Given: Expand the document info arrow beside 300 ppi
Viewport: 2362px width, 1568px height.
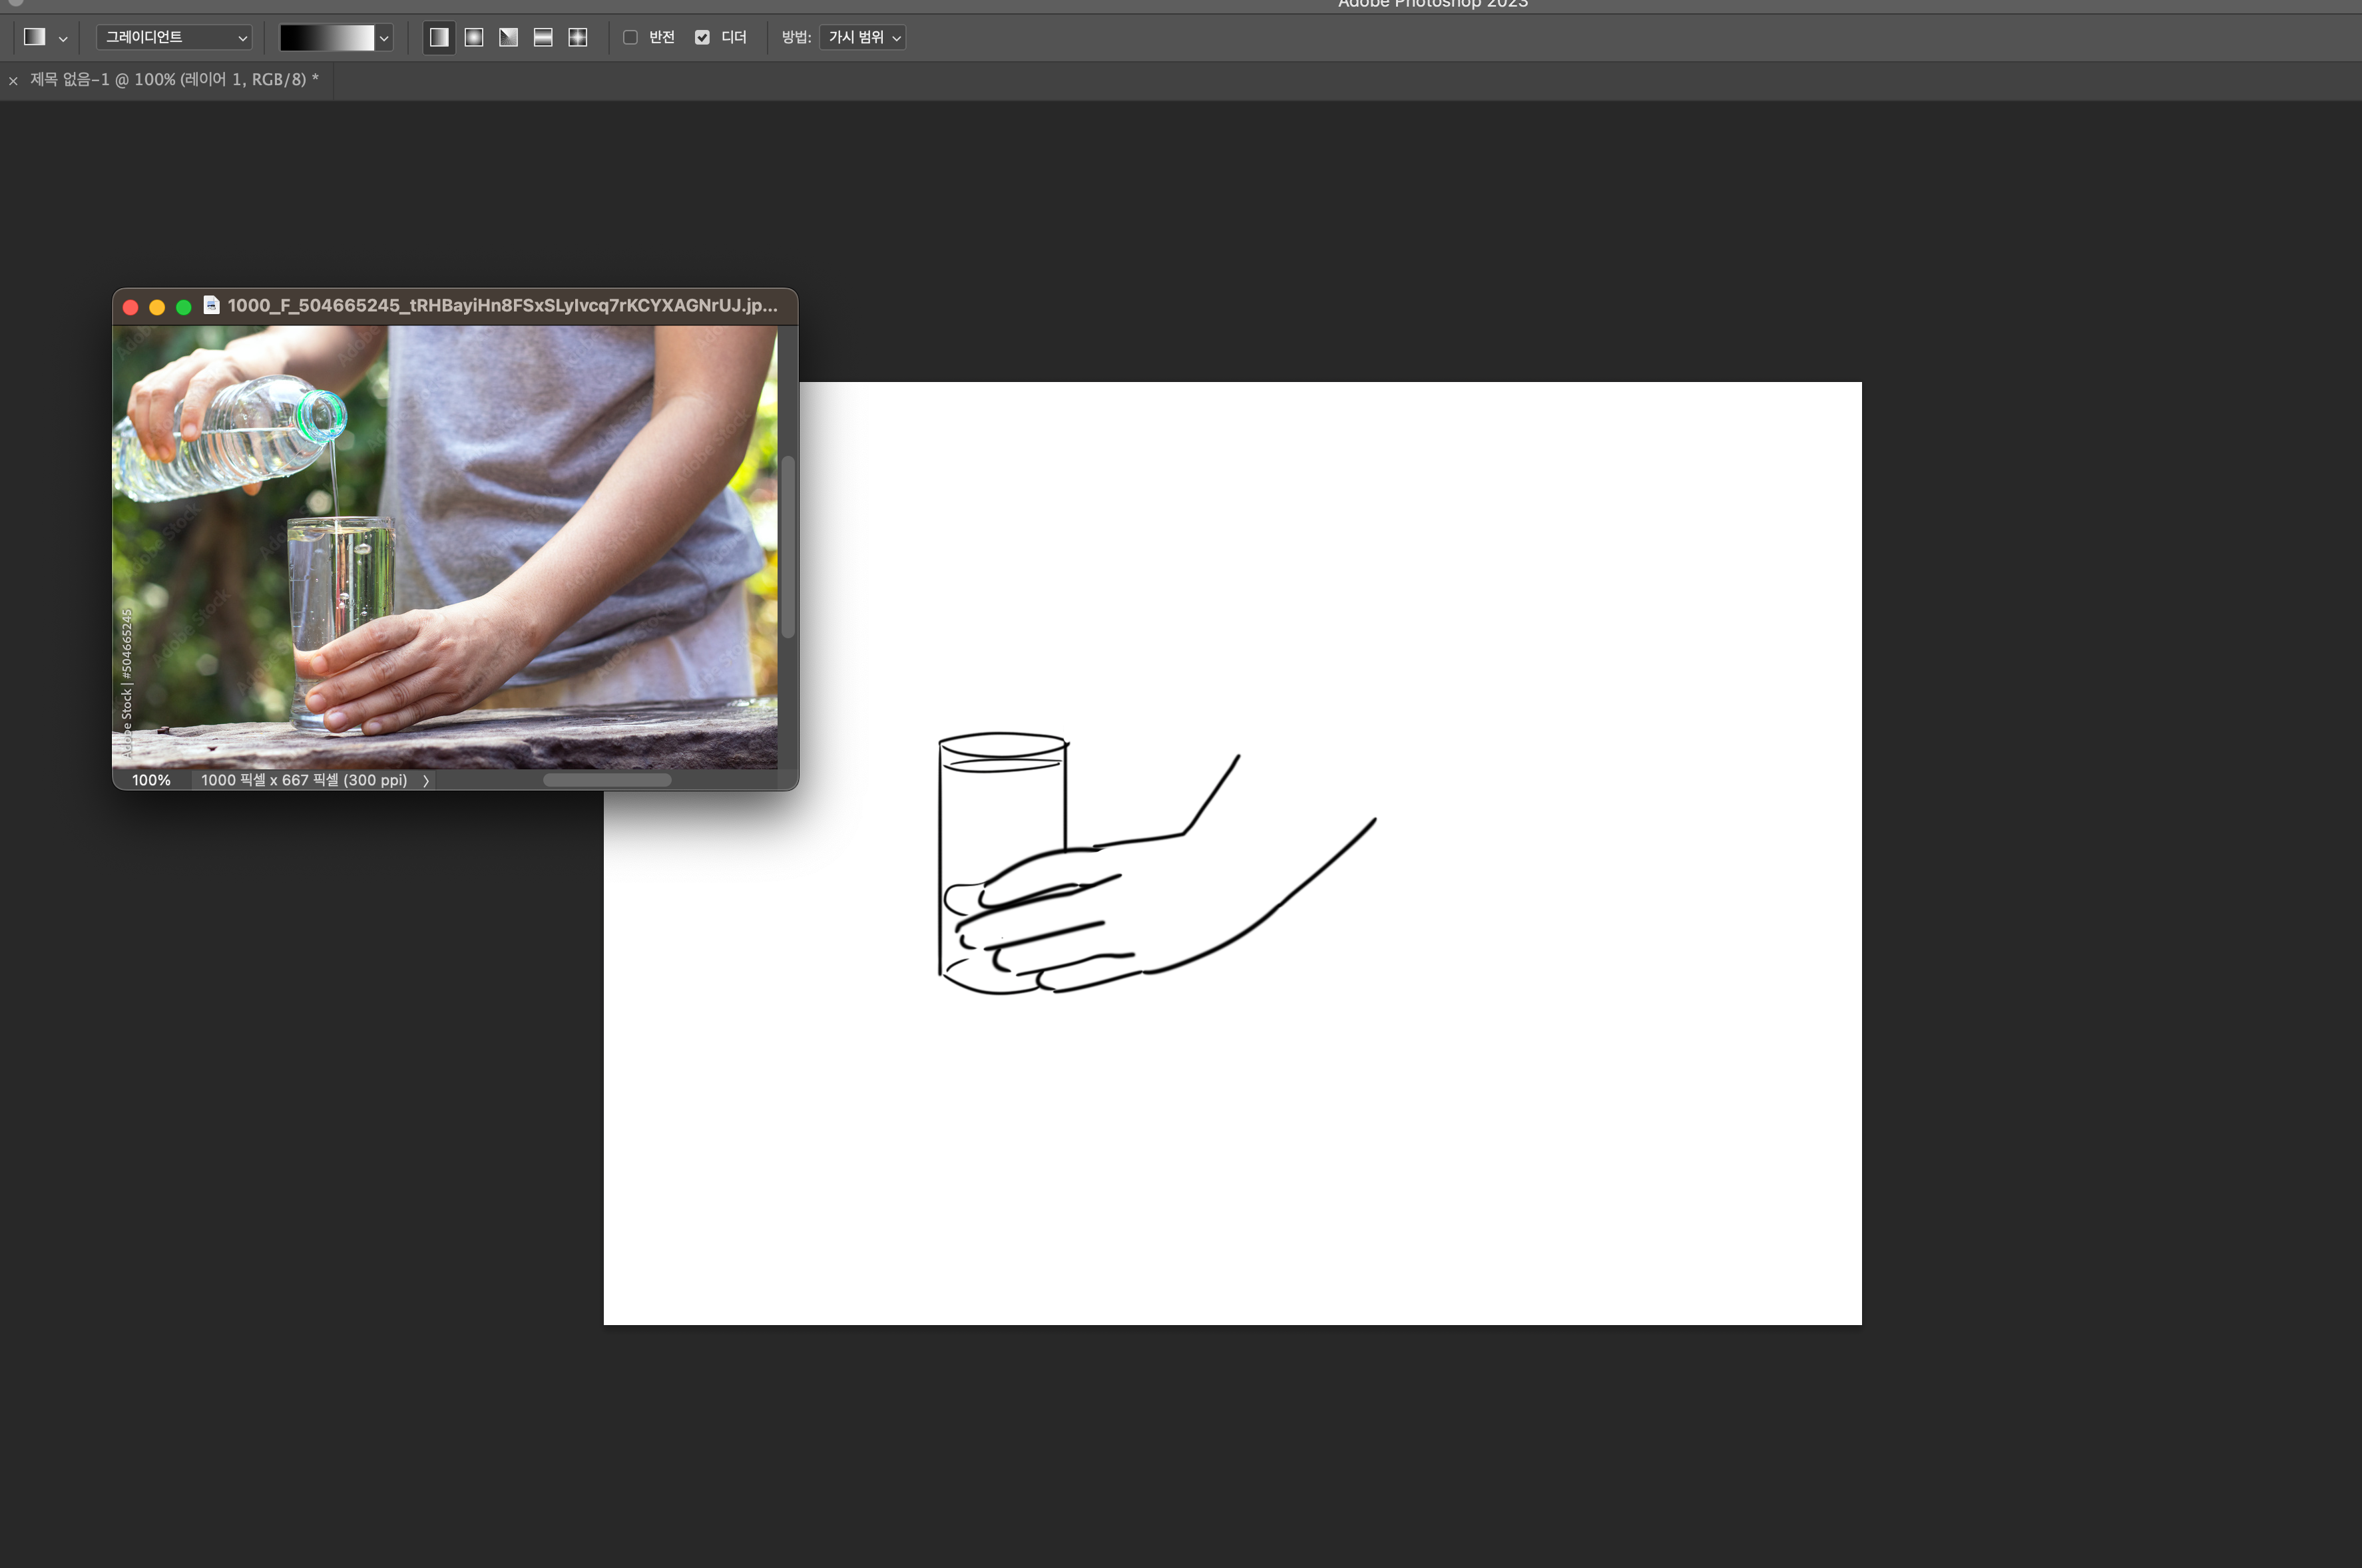Looking at the screenshot, I should [426, 781].
